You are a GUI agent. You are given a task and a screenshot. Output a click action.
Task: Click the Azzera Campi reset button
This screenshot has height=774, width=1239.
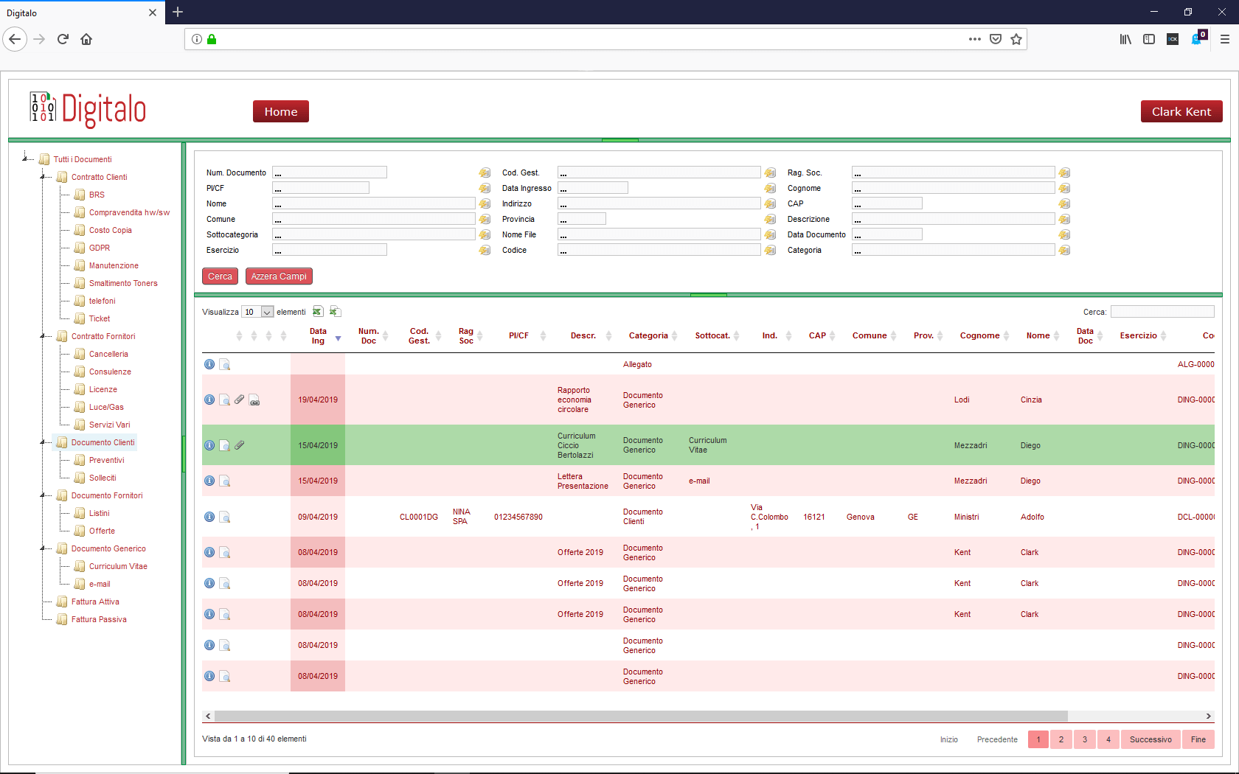279,276
